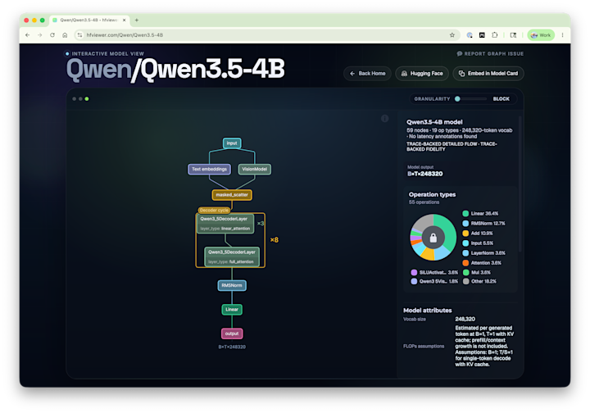Click the SiLUActivat.. 3.6% legend entry
Screen dimensions: 590x413
click(x=434, y=272)
